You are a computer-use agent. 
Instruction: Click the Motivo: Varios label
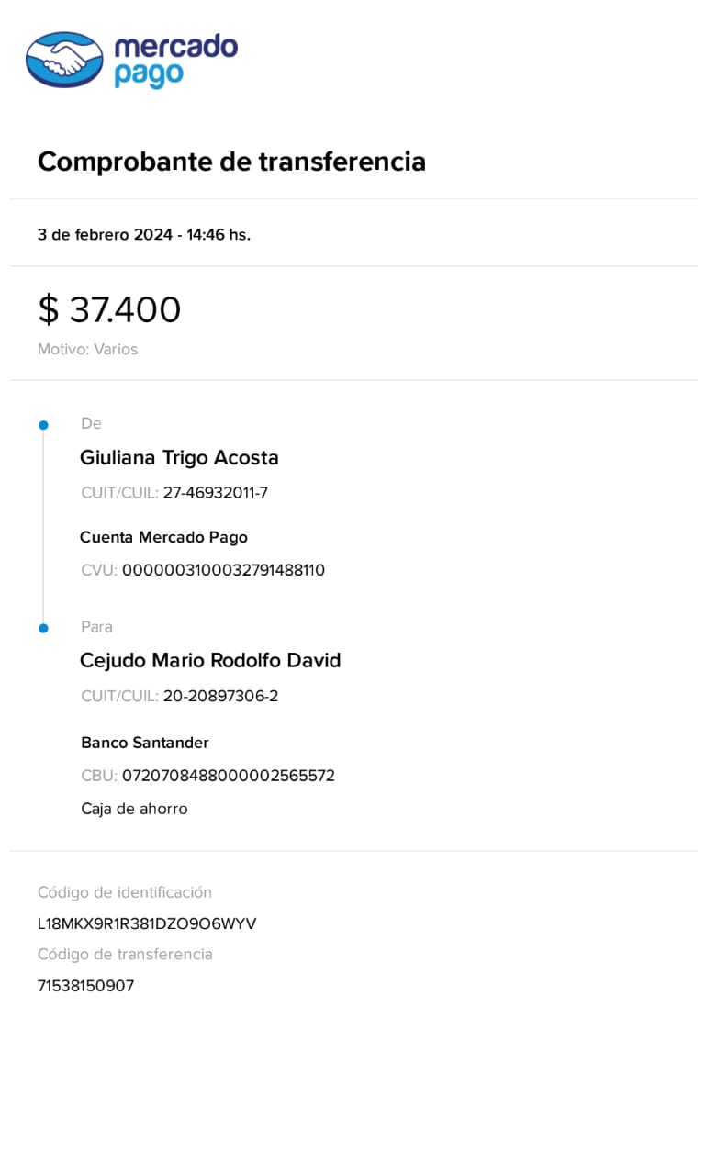point(87,349)
